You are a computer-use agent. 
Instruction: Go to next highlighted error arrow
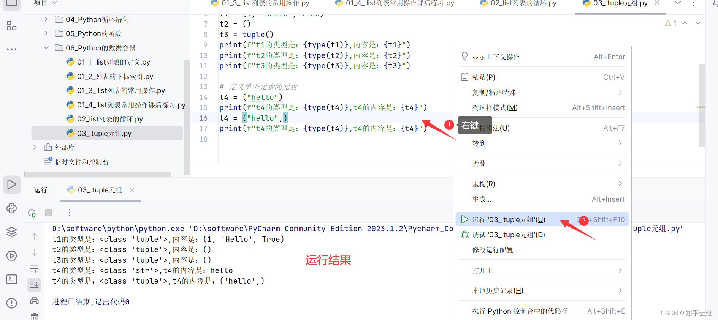point(698,23)
